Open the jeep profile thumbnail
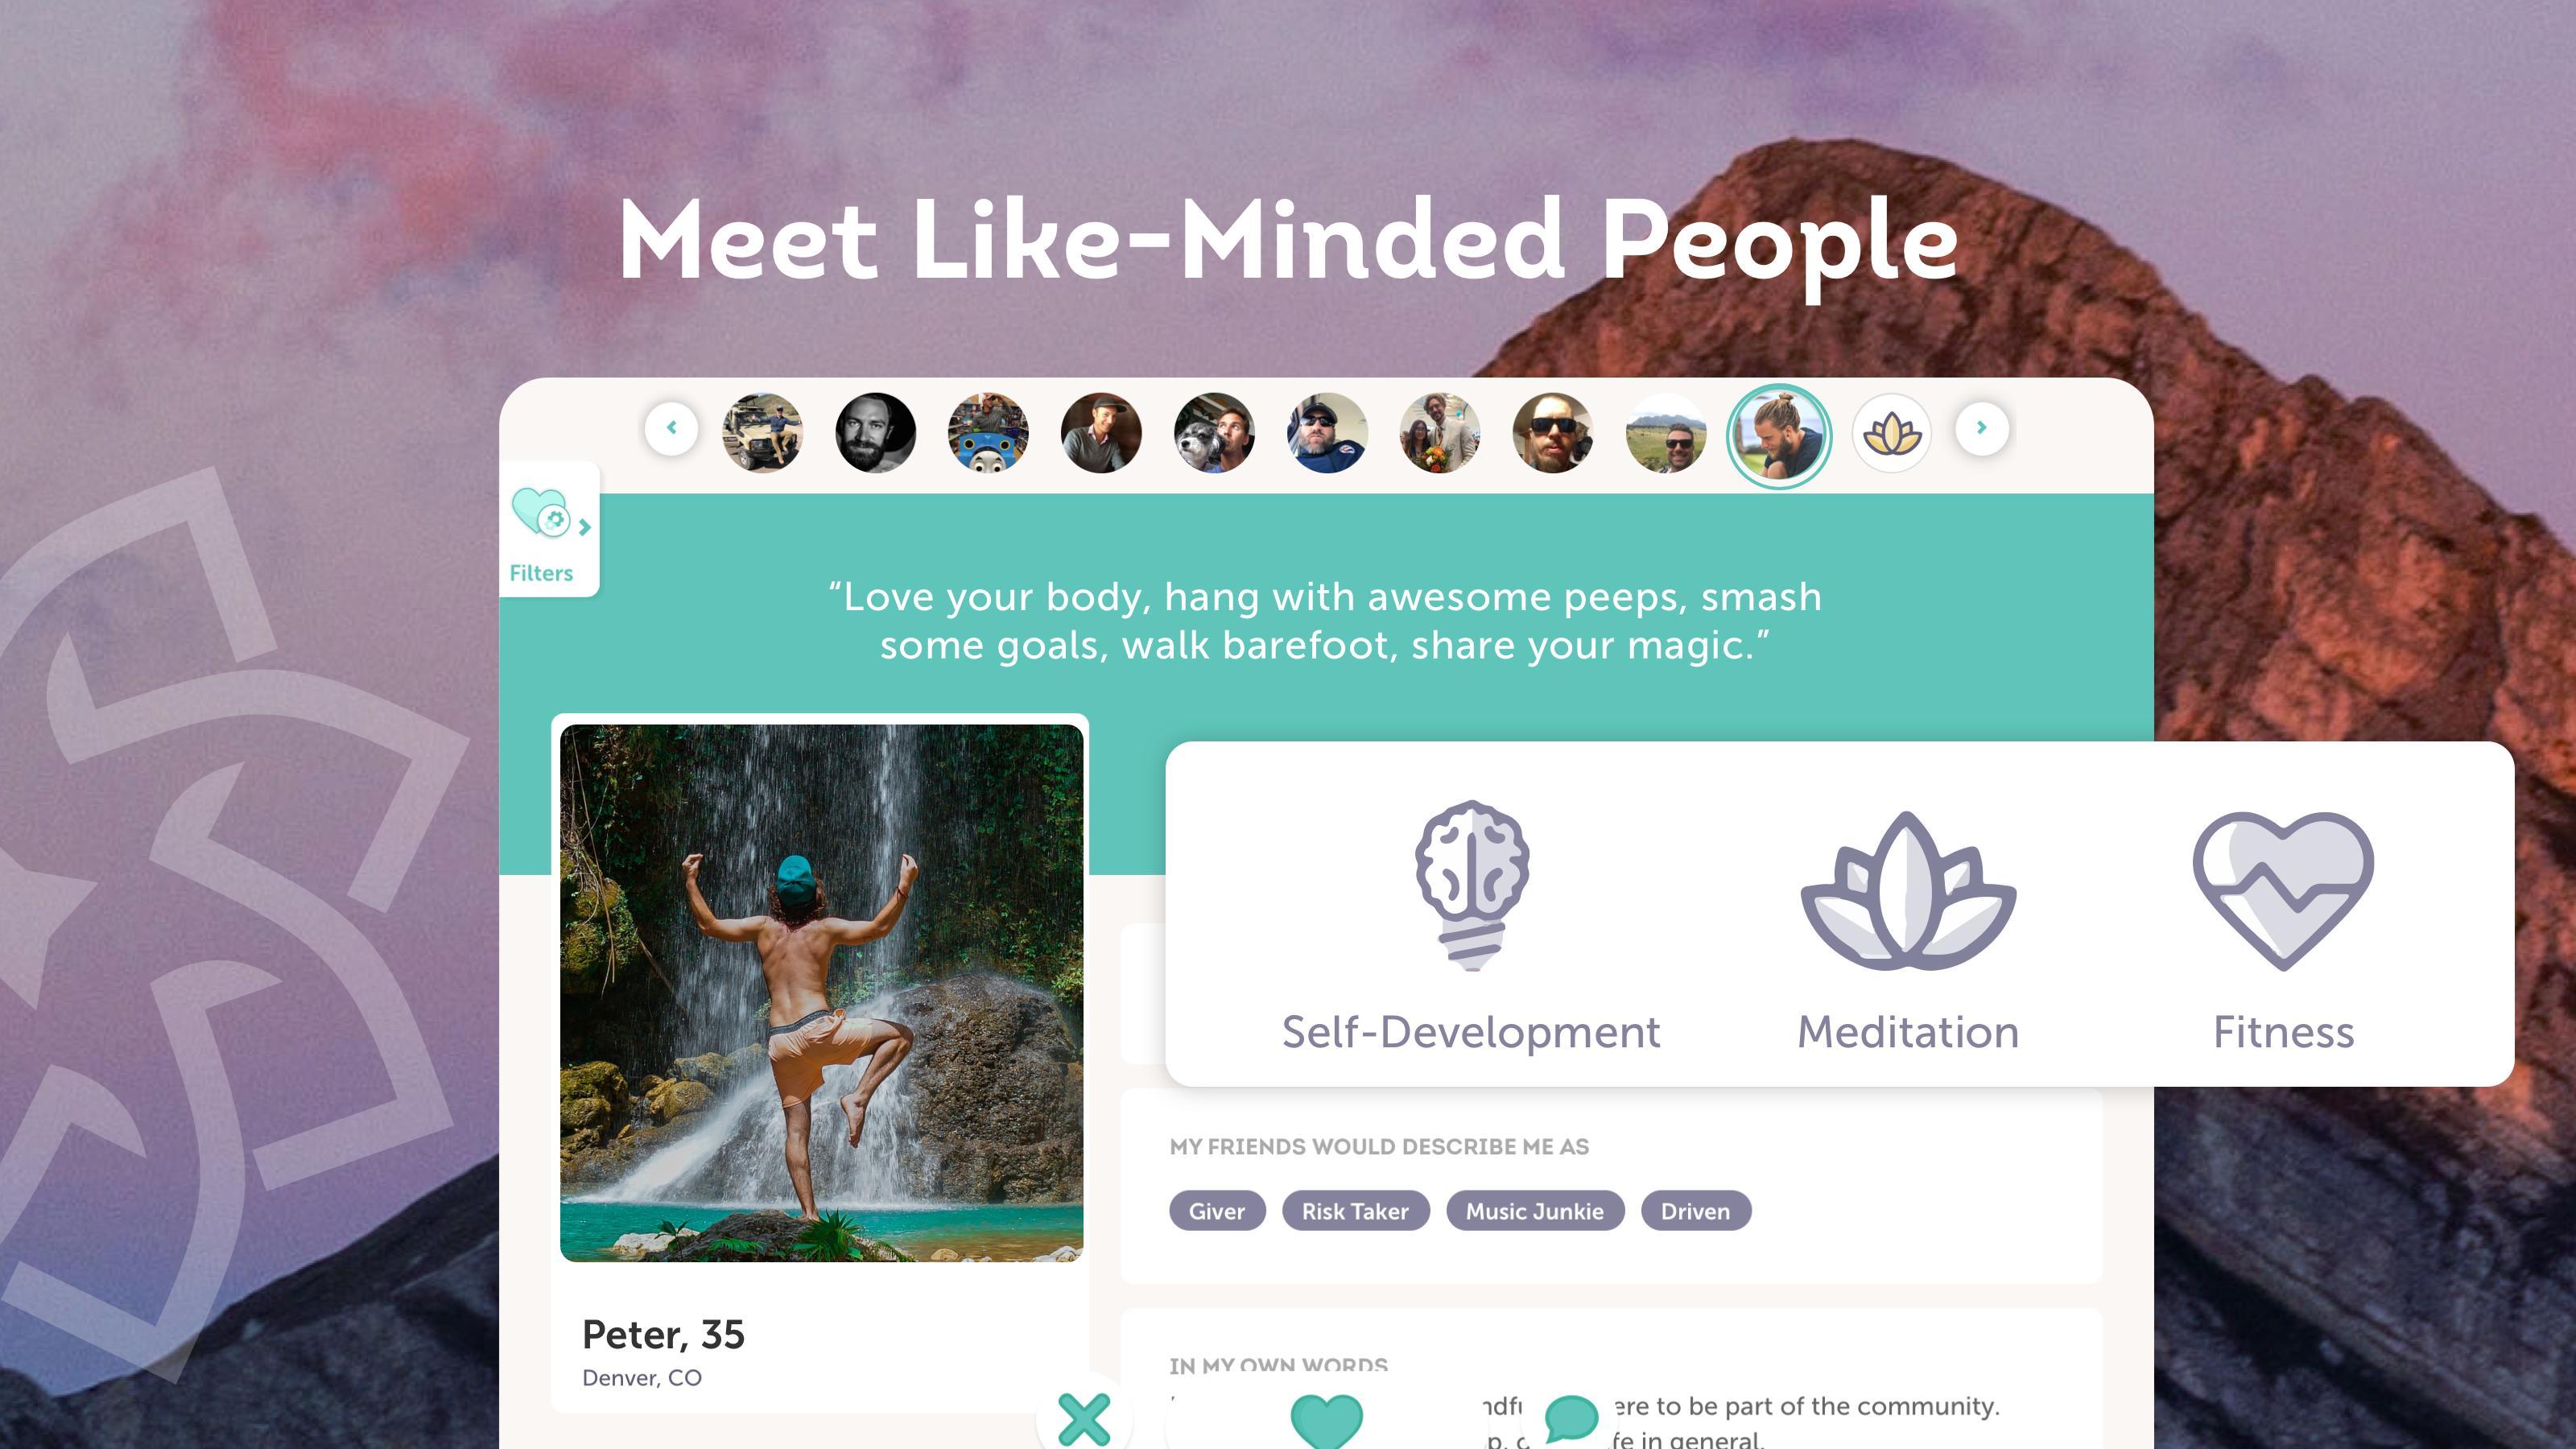The height and width of the screenshot is (1449, 2576). coord(762,432)
